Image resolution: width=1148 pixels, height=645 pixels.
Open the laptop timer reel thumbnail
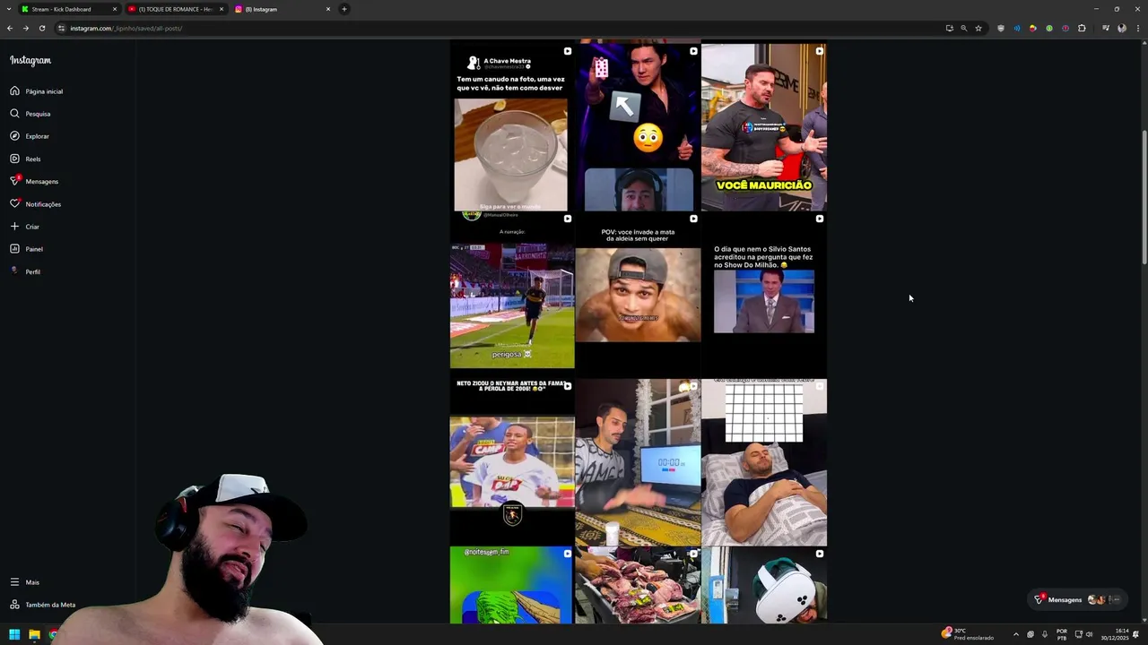638,461
